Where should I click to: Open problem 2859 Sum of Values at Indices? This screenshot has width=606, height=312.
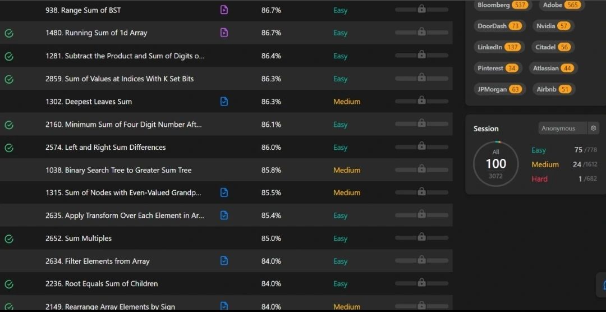click(x=120, y=79)
